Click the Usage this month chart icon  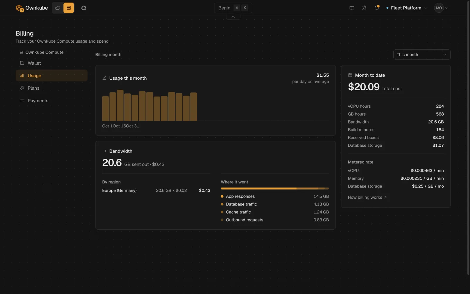coord(104,78)
